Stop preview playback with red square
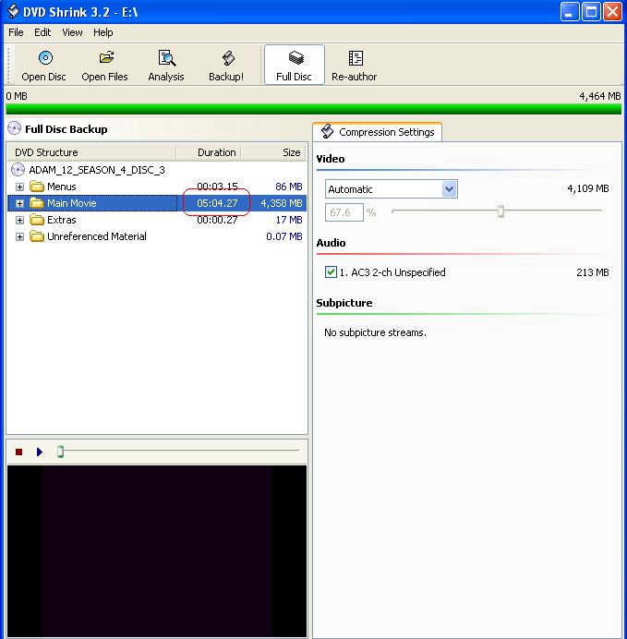 [x=18, y=452]
